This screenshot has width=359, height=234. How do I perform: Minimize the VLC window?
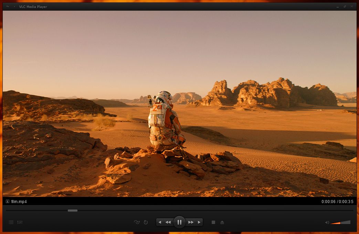337,7
